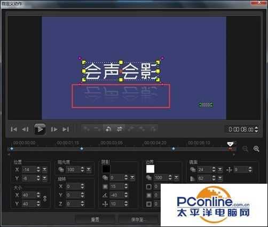This screenshot has height=227, width=268.
Task: Click the opacity value stepper
Action: point(82,169)
